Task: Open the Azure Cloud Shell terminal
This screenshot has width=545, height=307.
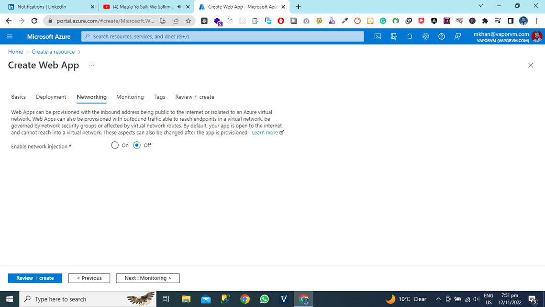Action: pyautogui.click(x=378, y=36)
